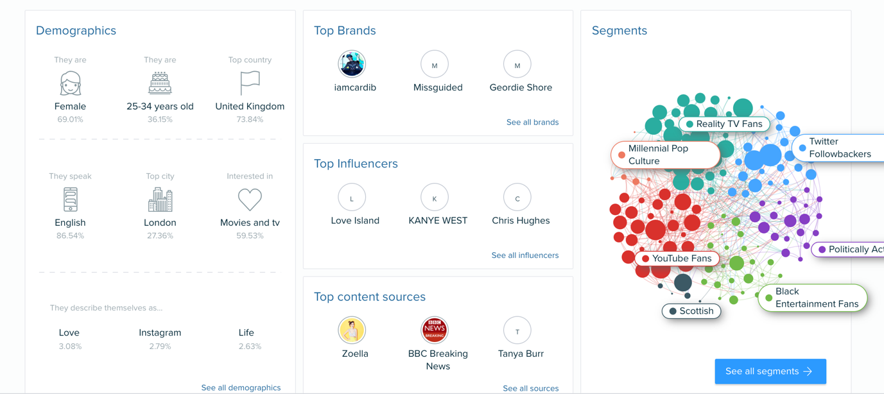Follow the See all demographics link

pos(241,388)
